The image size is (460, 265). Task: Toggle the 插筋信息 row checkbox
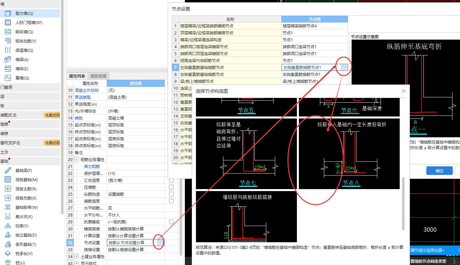(171, 201)
